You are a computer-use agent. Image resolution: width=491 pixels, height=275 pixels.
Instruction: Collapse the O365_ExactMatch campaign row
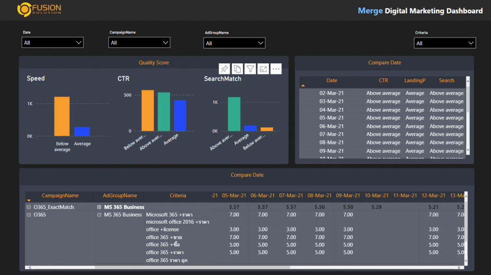click(x=29, y=207)
